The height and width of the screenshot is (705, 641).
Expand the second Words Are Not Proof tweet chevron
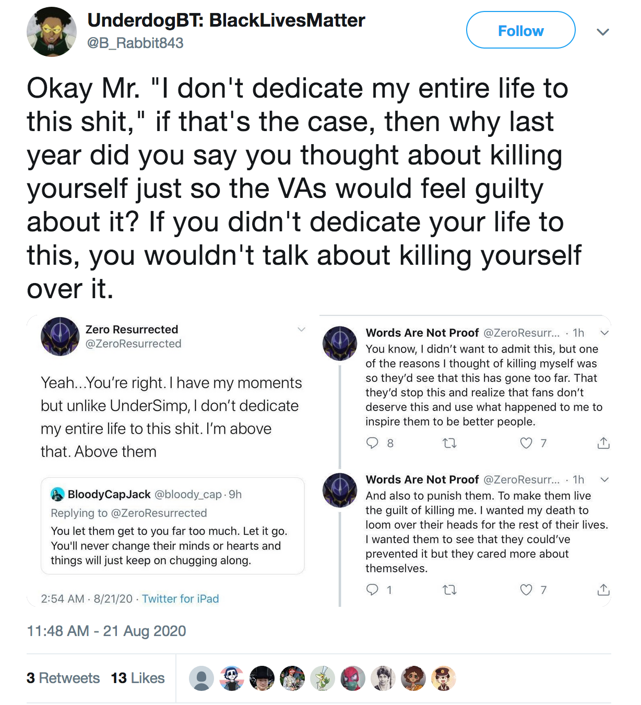(x=604, y=479)
